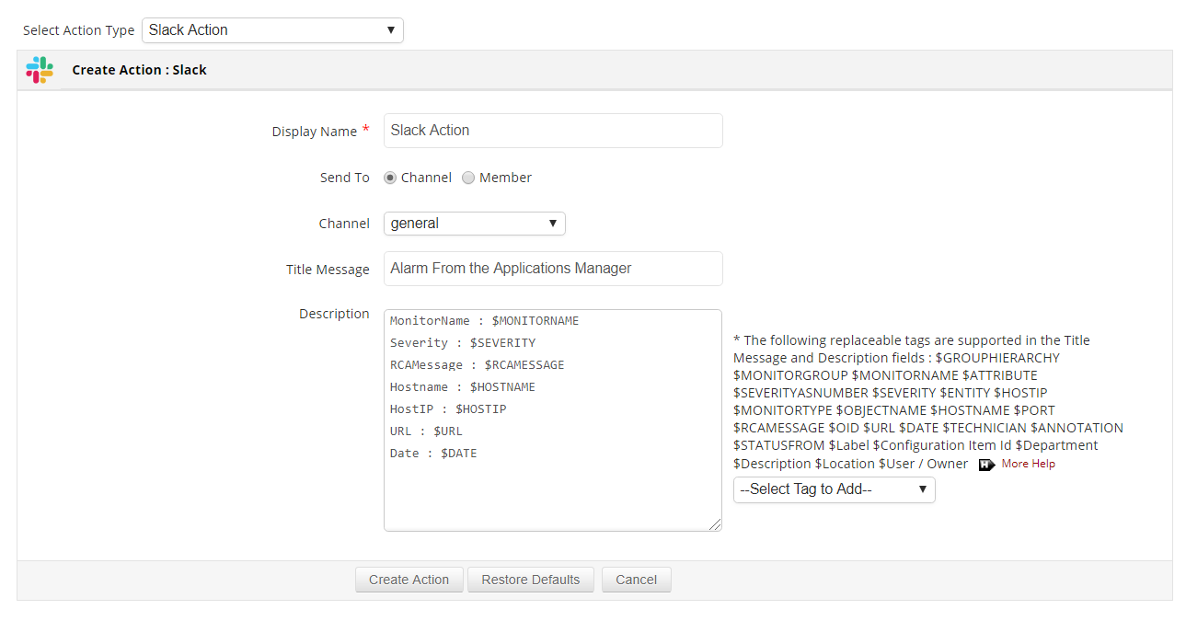The width and height of the screenshot is (1186, 621).
Task: Open the Select Action Type dropdown
Action: (x=272, y=29)
